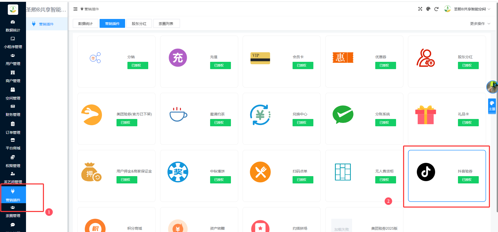This screenshot has height=232, width=498.
Task: Switch to the 茶圈列表 tab
Action: [166, 24]
